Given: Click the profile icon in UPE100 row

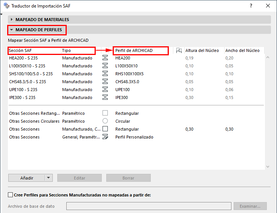Looking at the screenshot, I should tap(105, 90).
